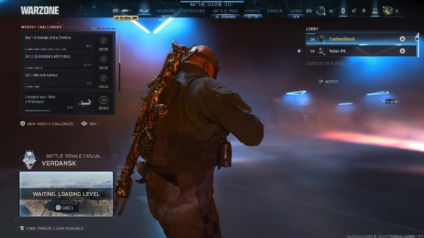Click the Yelar-PR voice indicator label
Image resolution: width=424 pixels, height=238 pixels.
390,102
